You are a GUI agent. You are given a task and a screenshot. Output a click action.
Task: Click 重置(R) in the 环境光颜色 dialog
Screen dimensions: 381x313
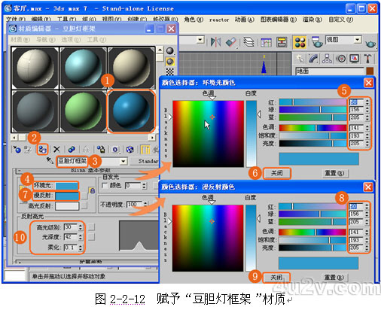point(334,173)
